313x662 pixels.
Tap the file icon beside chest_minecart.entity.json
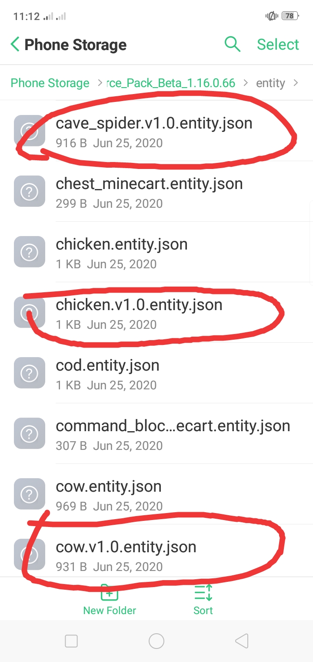tap(30, 191)
